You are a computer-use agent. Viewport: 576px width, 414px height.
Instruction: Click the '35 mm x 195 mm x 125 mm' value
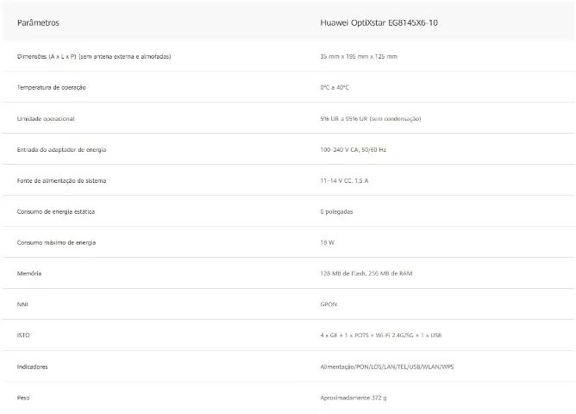pos(359,57)
